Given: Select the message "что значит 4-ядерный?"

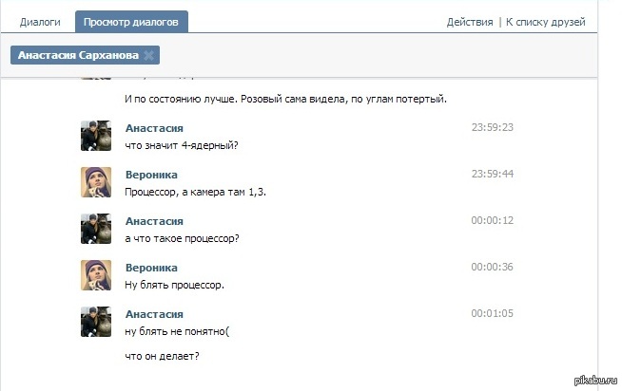Looking at the screenshot, I should pyautogui.click(x=181, y=144).
